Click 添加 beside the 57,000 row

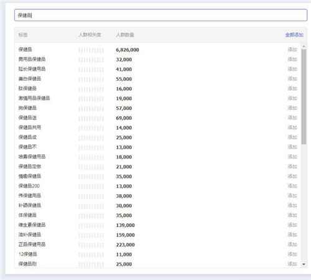(x=292, y=108)
